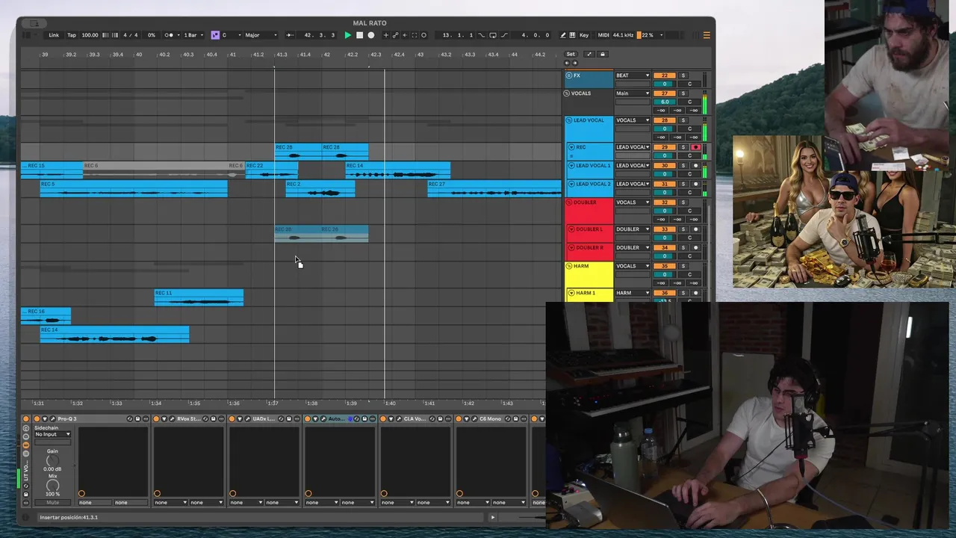Select the REC 27 audio clip

[494, 188]
